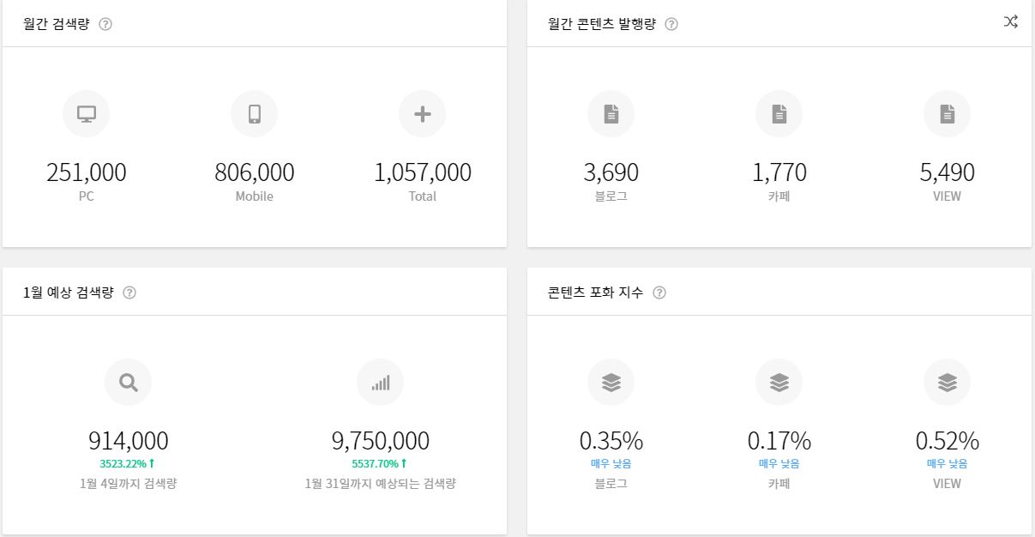Click the VIEW document icon under 월간 콘텐츠 발행량

[947, 114]
